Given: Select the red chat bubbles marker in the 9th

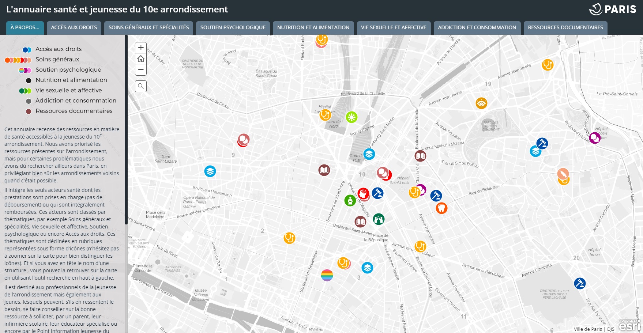Looking at the screenshot, I should tap(243, 140).
